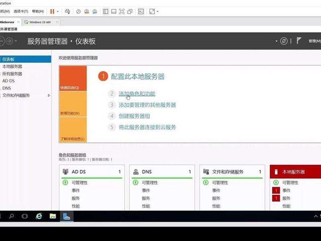Open search from the guest taskbar
The height and width of the screenshot is (241, 321).
[x=12, y=216]
